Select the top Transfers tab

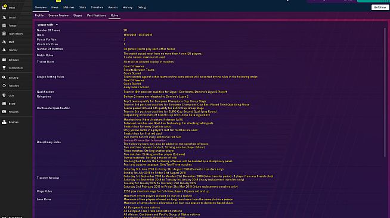point(97,8)
